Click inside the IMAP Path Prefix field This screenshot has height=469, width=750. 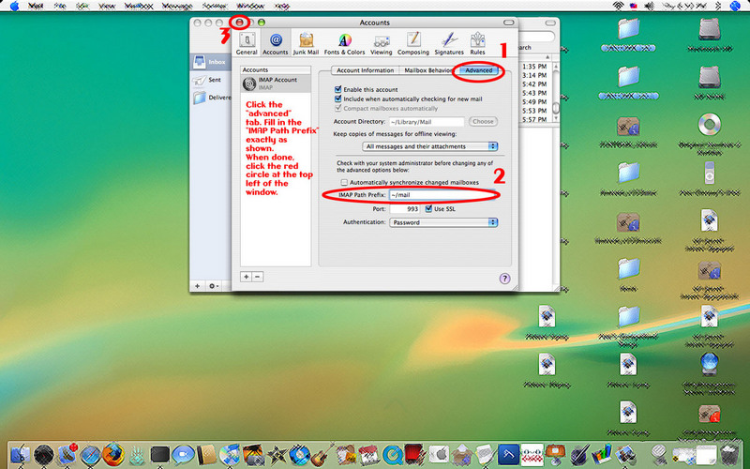(442, 195)
